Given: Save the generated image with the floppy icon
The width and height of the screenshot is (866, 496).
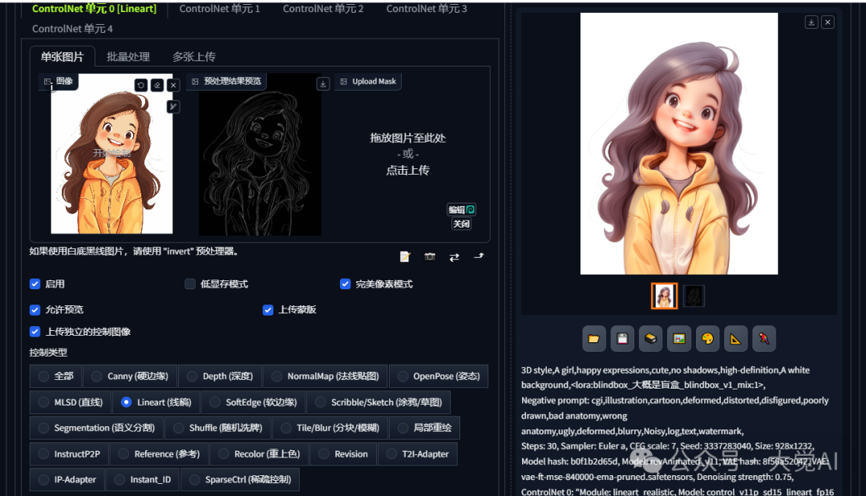Looking at the screenshot, I should [622, 338].
